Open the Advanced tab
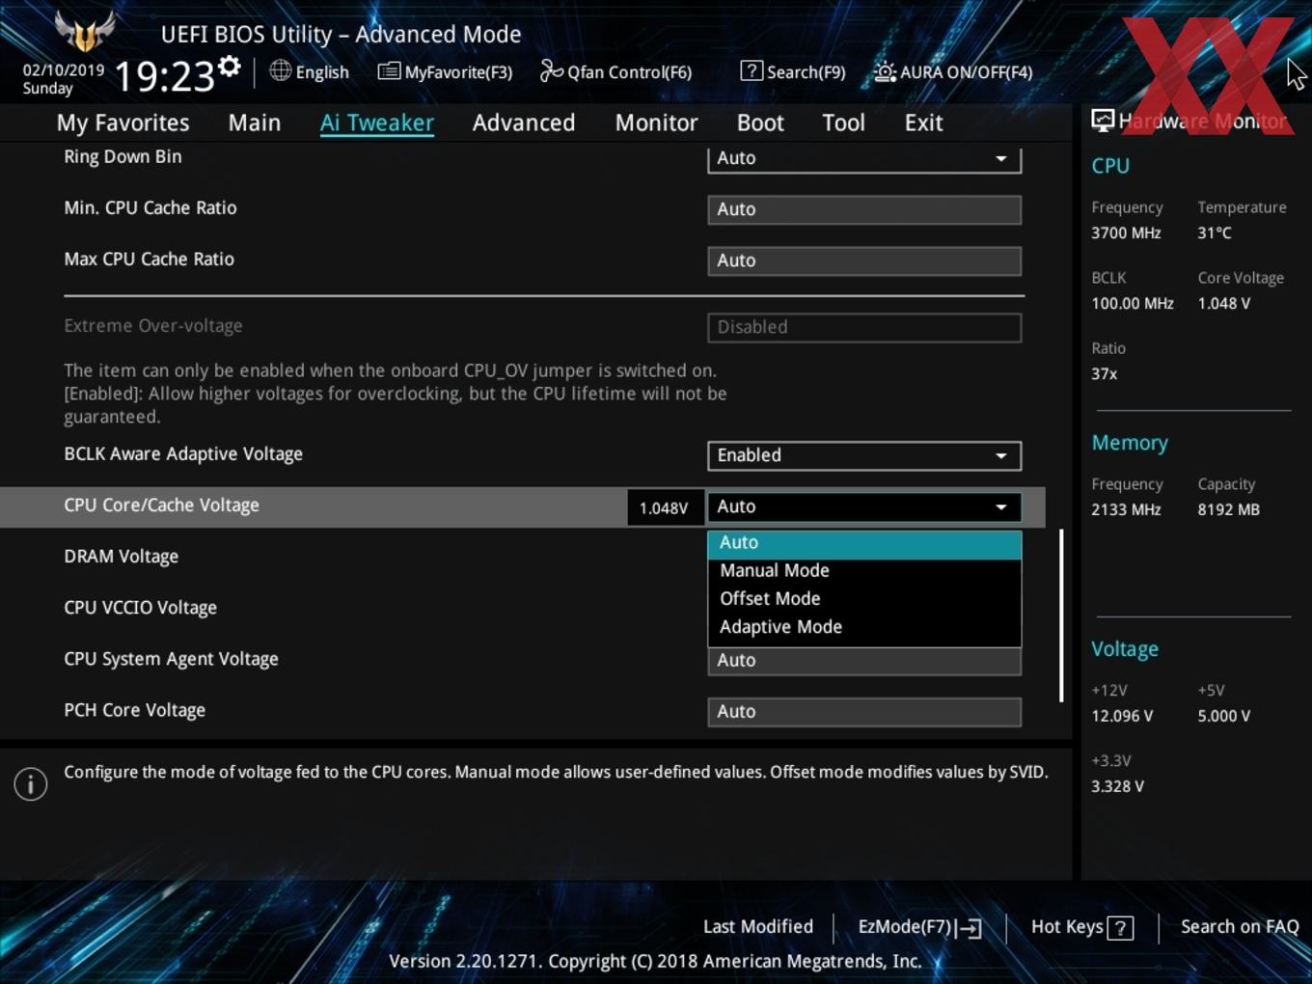The height and width of the screenshot is (984, 1312). [524, 123]
